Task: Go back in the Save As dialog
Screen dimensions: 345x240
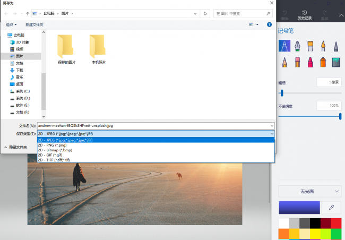Action: click(6, 14)
